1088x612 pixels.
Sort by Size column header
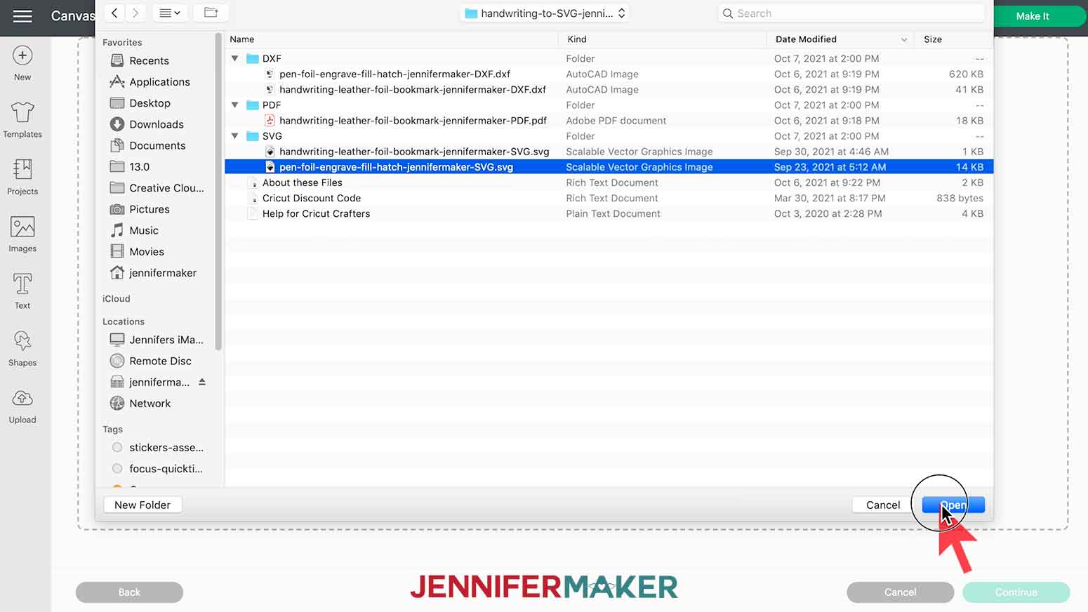955,39
